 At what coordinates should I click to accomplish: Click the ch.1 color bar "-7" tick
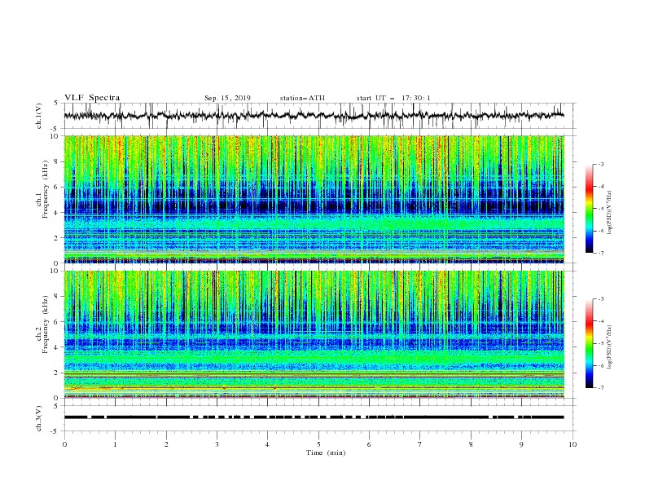point(601,253)
